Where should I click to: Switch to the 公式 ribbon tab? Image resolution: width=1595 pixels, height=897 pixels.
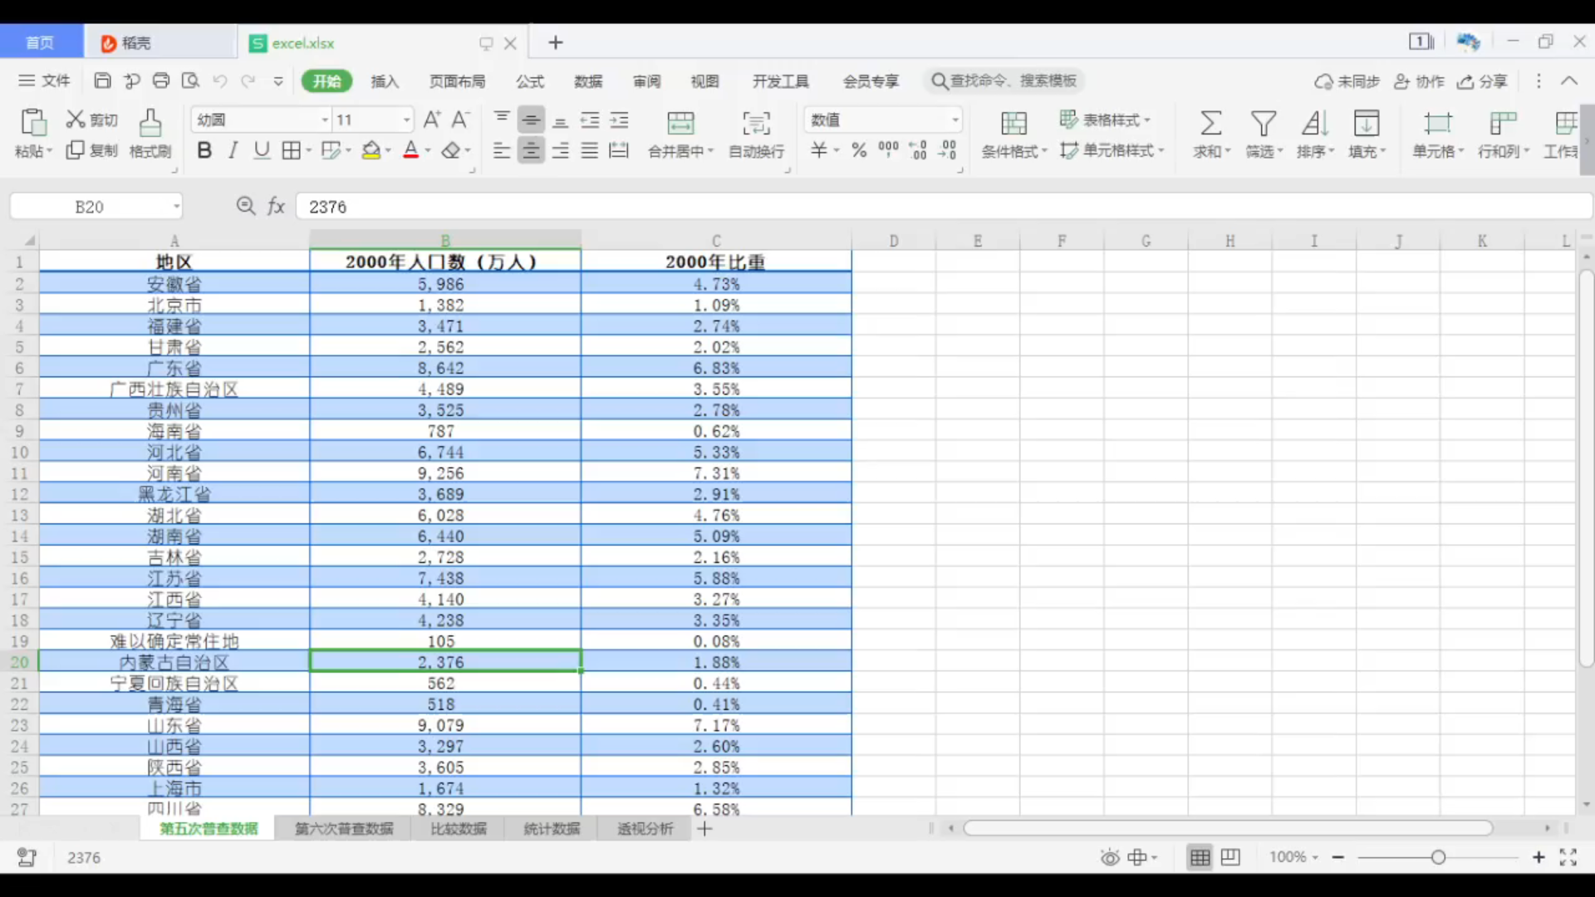coord(530,81)
